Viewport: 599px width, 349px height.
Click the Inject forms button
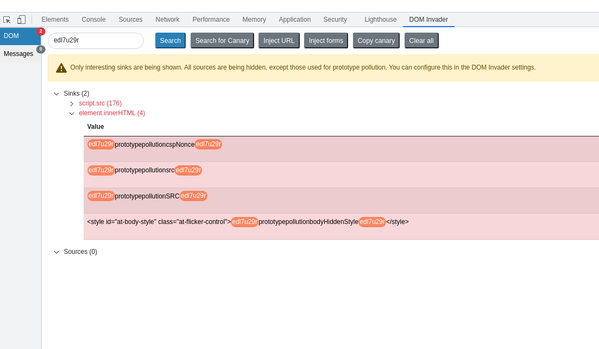pyautogui.click(x=326, y=41)
